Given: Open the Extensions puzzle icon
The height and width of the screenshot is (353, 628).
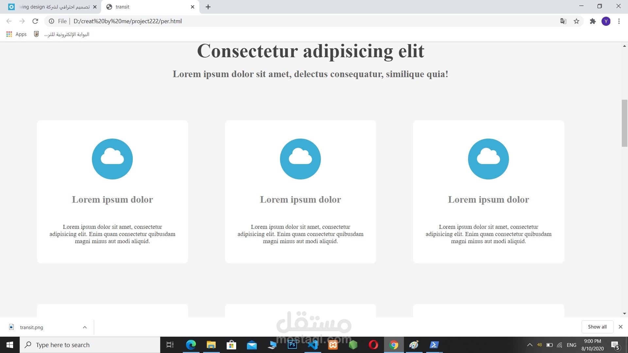Looking at the screenshot, I should [593, 21].
